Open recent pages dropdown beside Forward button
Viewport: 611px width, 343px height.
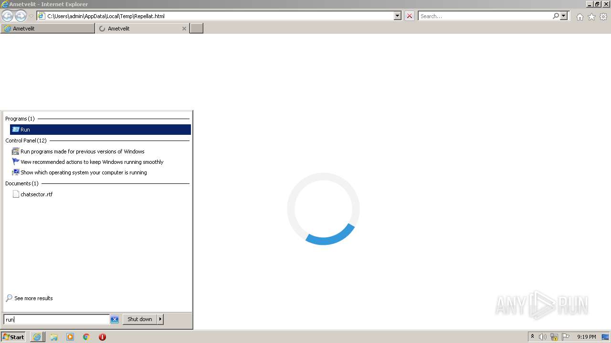coord(31,16)
